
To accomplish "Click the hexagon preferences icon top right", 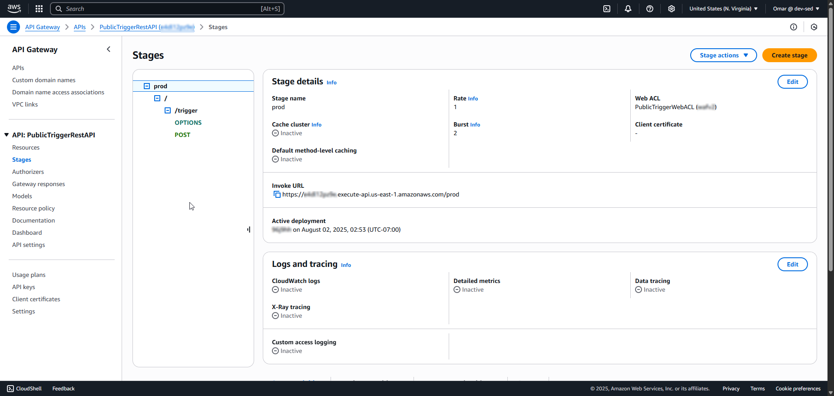I will click(x=814, y=27).
